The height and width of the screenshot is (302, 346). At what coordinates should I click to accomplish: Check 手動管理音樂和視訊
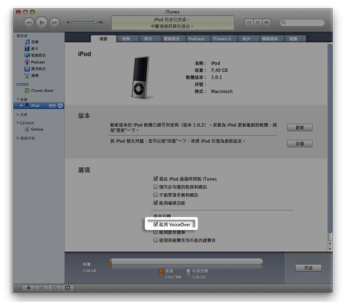pyautogui.click(x=156, y=194)
